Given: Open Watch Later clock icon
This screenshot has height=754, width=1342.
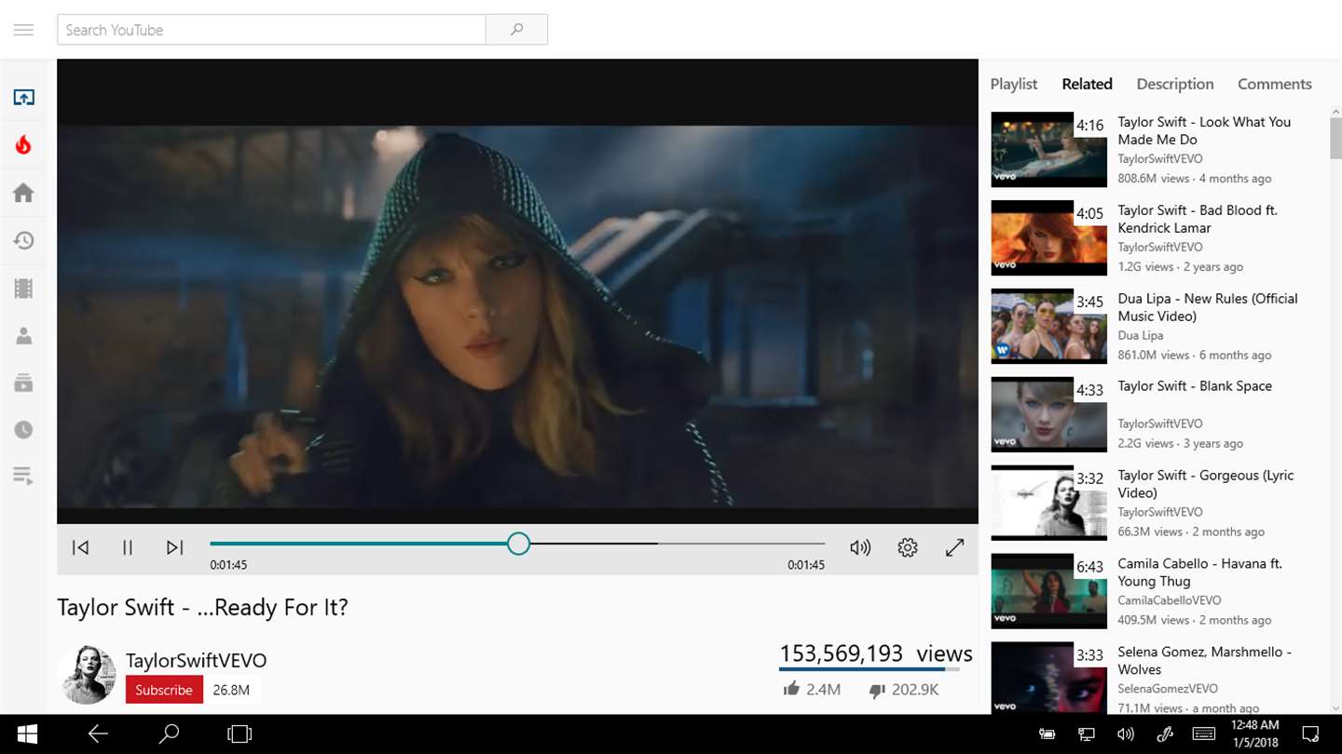Looking at the screenshot, I should 23,430.
